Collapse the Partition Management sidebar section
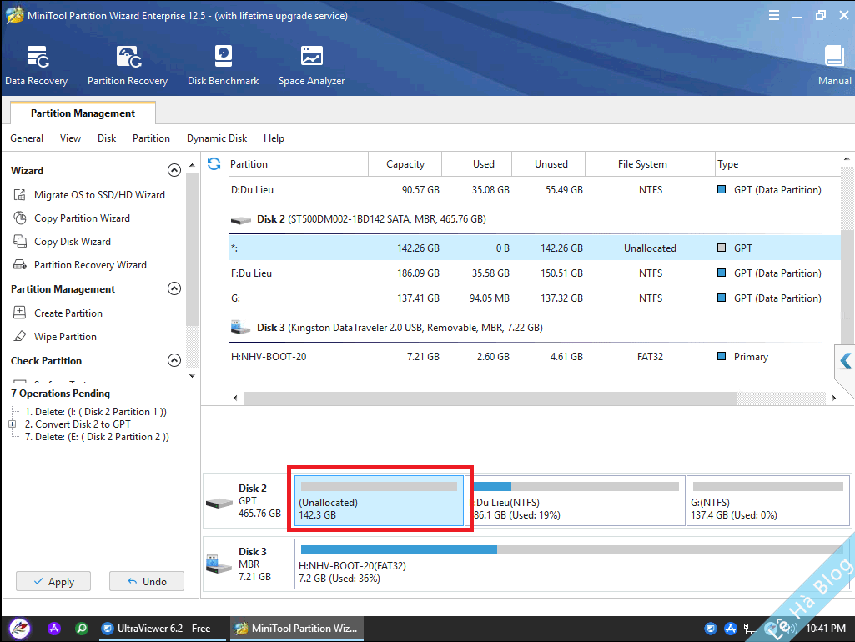855x642 pixels. point(174,289)
